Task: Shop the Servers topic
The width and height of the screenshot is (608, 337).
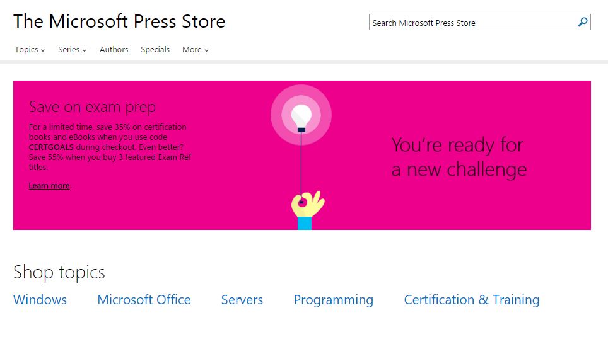Action: [x=242, y=300]
